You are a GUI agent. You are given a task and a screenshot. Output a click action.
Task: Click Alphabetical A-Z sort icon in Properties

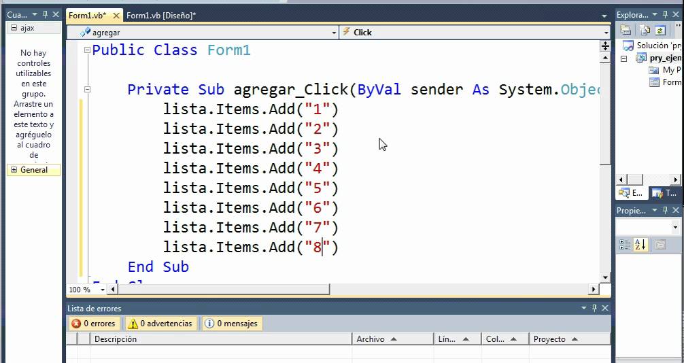click(x=640, y=245)
